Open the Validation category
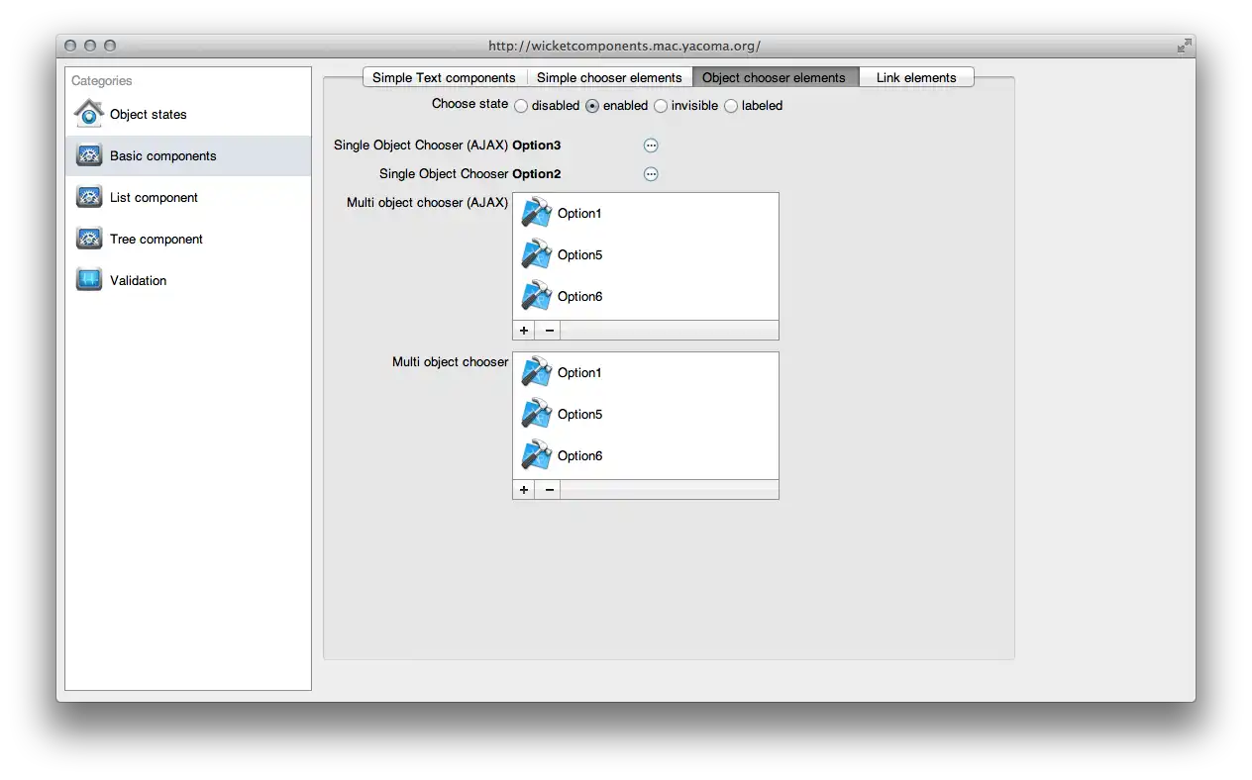The height and width of the screenshot is (780, 1252). pyautogui.click(x=188, y=280)
